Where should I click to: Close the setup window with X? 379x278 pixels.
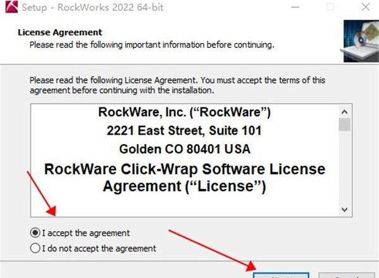coord(366,7)
